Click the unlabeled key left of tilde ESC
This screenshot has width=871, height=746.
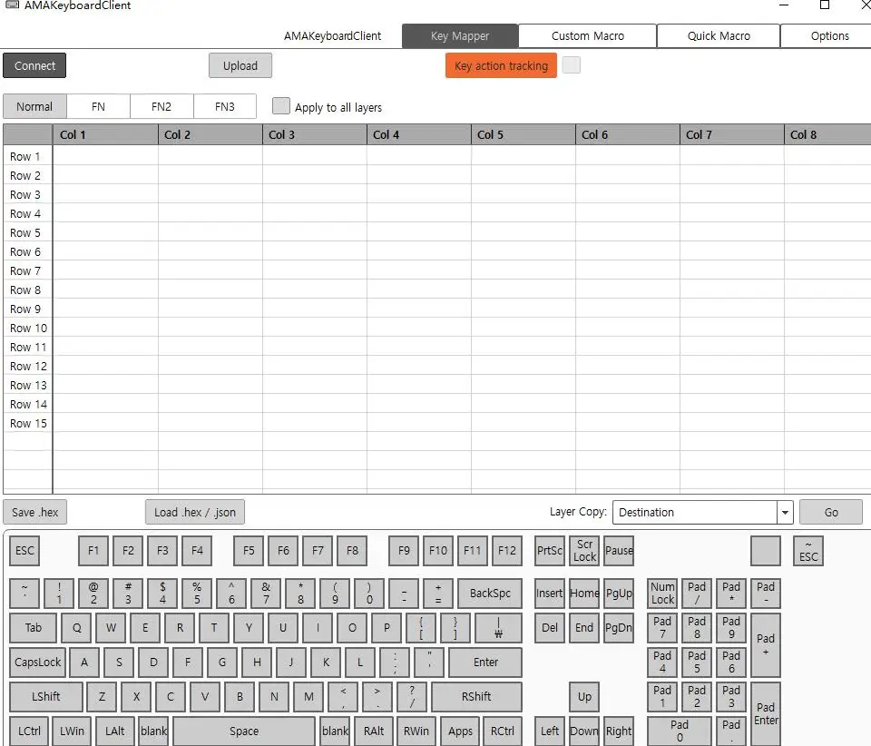point(766,551)
